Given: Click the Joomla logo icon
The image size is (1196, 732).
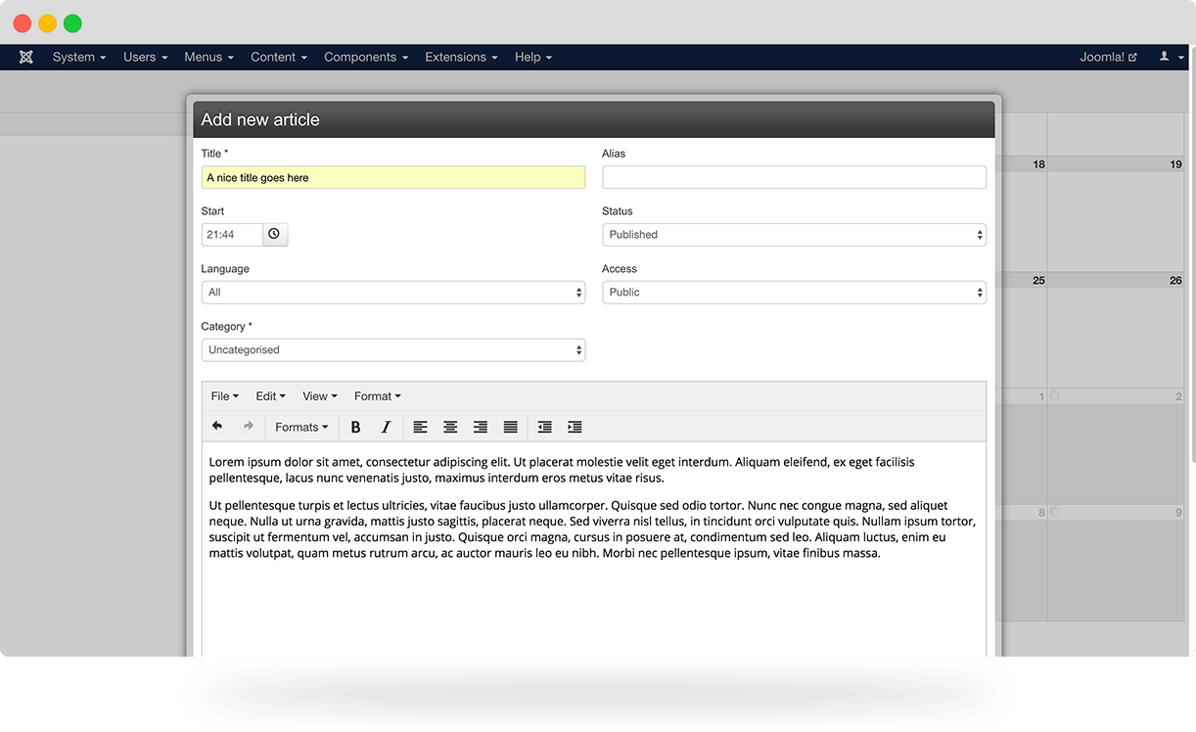Looking at the screenshot, I should click(x=26, y=57).
